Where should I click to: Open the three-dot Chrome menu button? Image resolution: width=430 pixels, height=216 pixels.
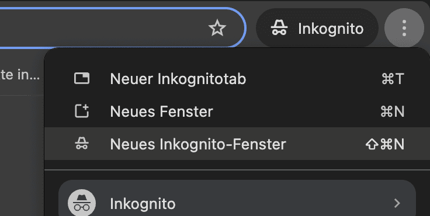click(404, 28)
